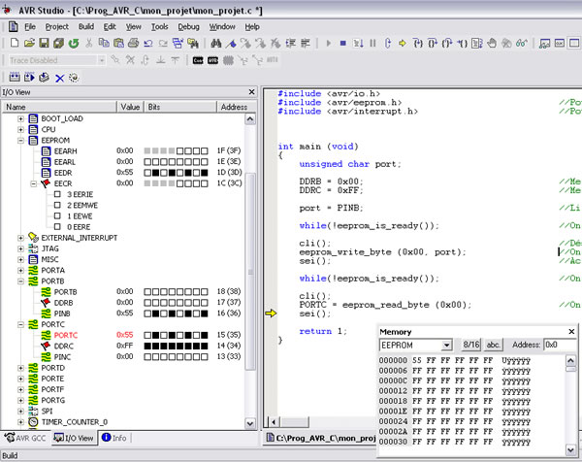This screenshot has width=582, height=462.
Task: Click the I/O View panel vertical scrollbar
Action: coord(251,262)
